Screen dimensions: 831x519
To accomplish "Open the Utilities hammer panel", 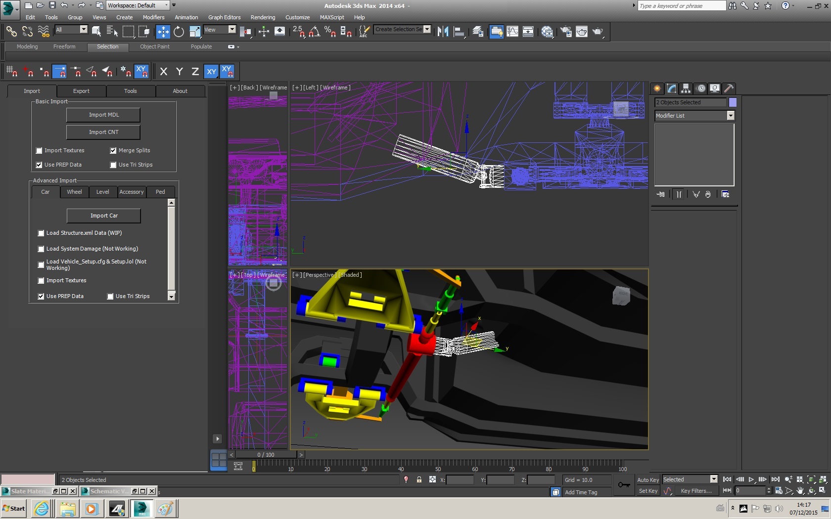I will tap(729, 88).
